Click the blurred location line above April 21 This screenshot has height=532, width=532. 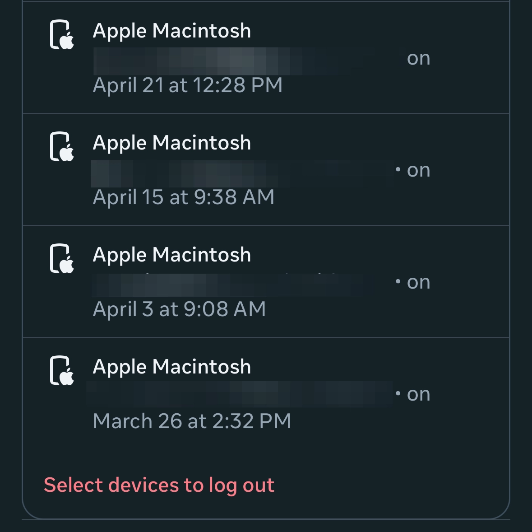pyautogui.click(x=244, y=61)
